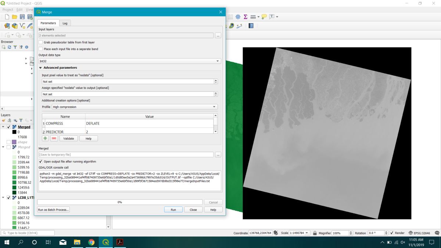
Task: Select the Measure ruler tool
Action: (x=253, y=17)
